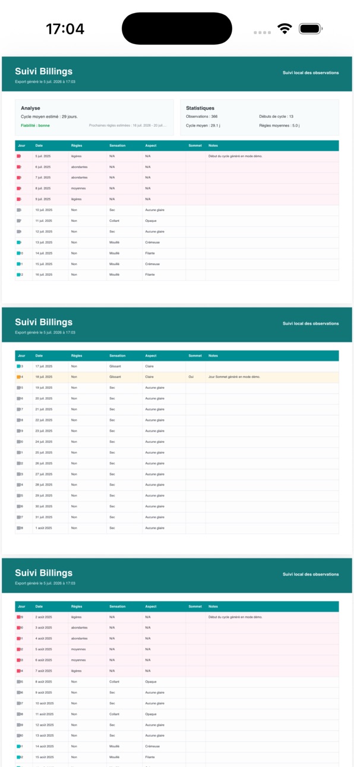Viewport: 354px width, 767px height.
Task: Click 'Cycle moyen estimé : 29 jours.' text
Action: pos(49,117)
